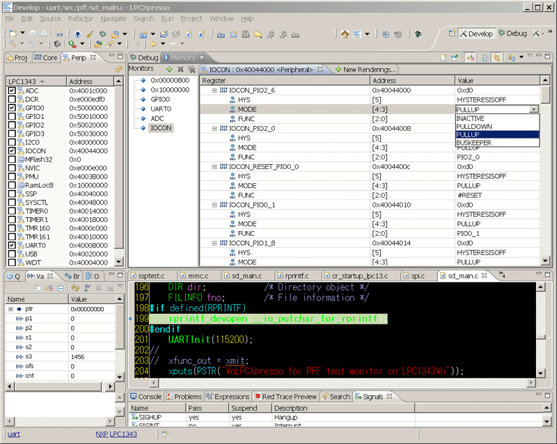The width and height of the screenshot is (557, 444).
Task: Click the Pin Memory Monitor icon
Action: 455,58
